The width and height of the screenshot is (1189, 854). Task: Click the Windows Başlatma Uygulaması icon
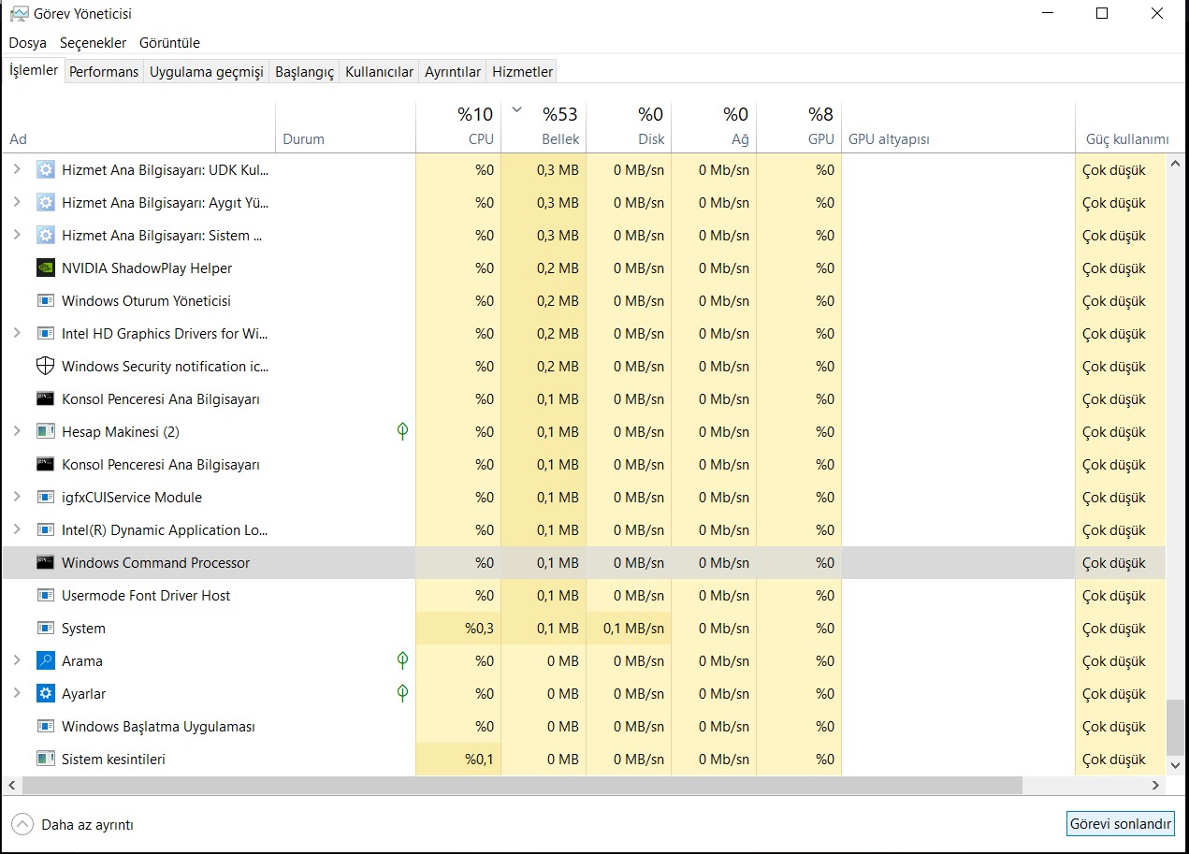pos(45,726)
